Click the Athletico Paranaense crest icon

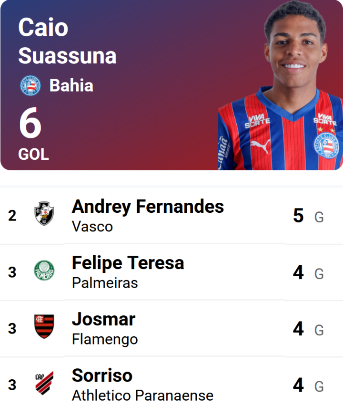point(44,383)
